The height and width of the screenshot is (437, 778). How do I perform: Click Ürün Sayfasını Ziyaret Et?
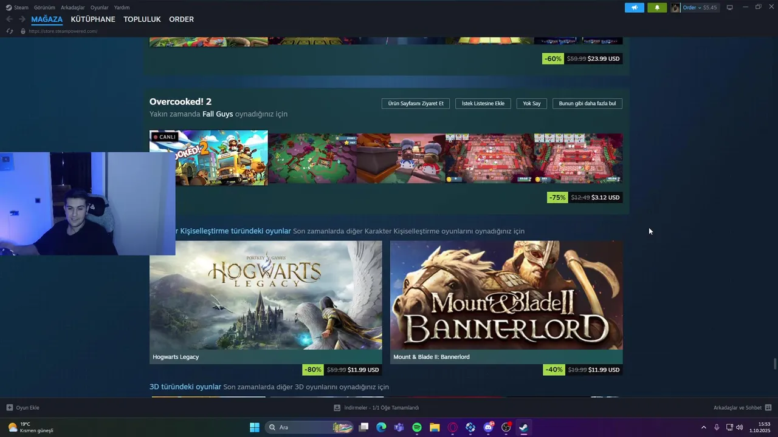(416, 104)
